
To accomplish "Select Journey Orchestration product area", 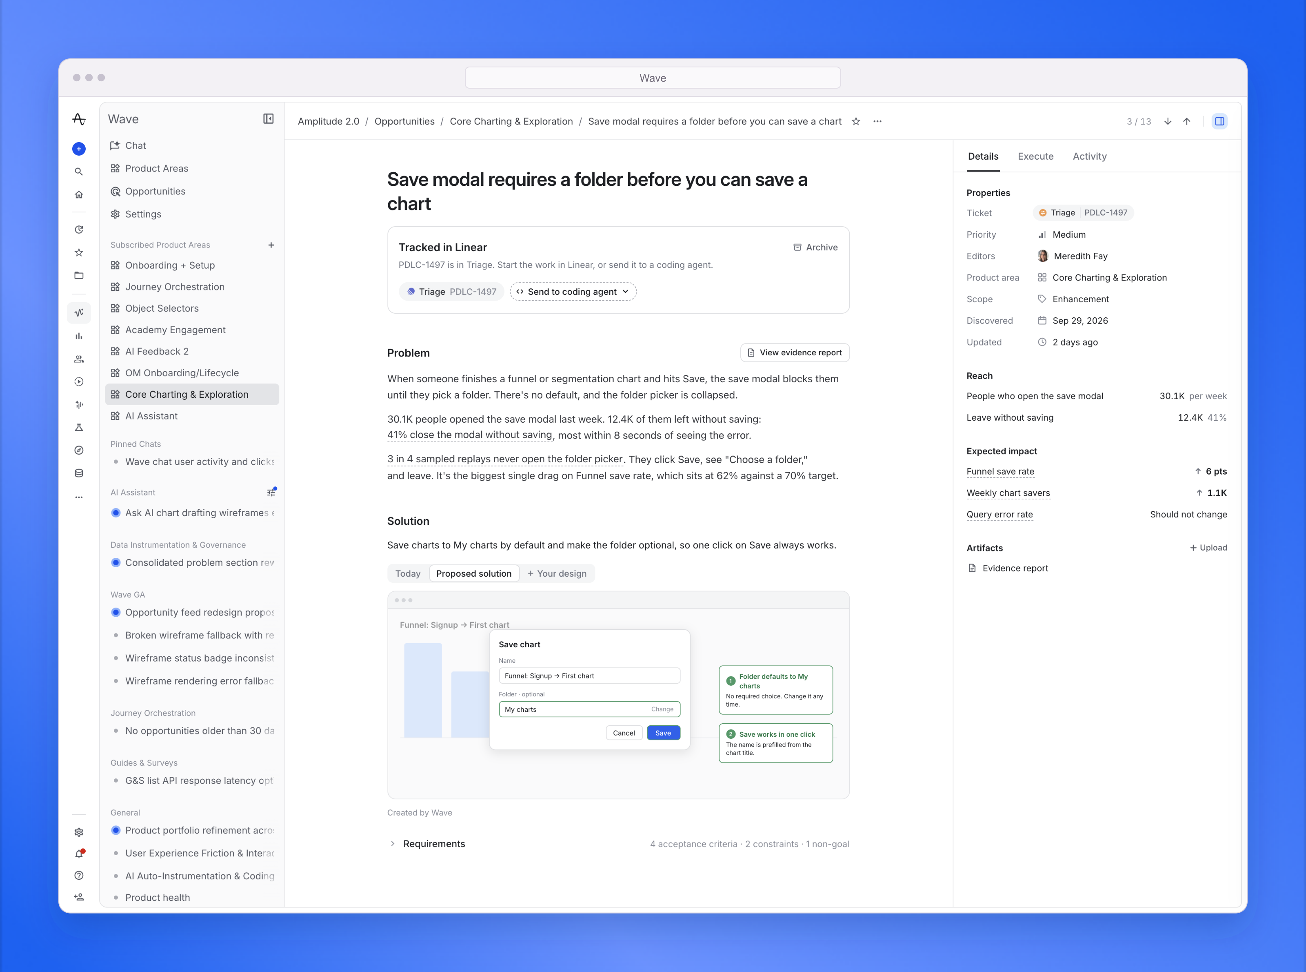I will [192, 287].
